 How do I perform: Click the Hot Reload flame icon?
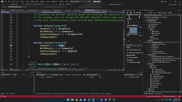coord(53,5)
